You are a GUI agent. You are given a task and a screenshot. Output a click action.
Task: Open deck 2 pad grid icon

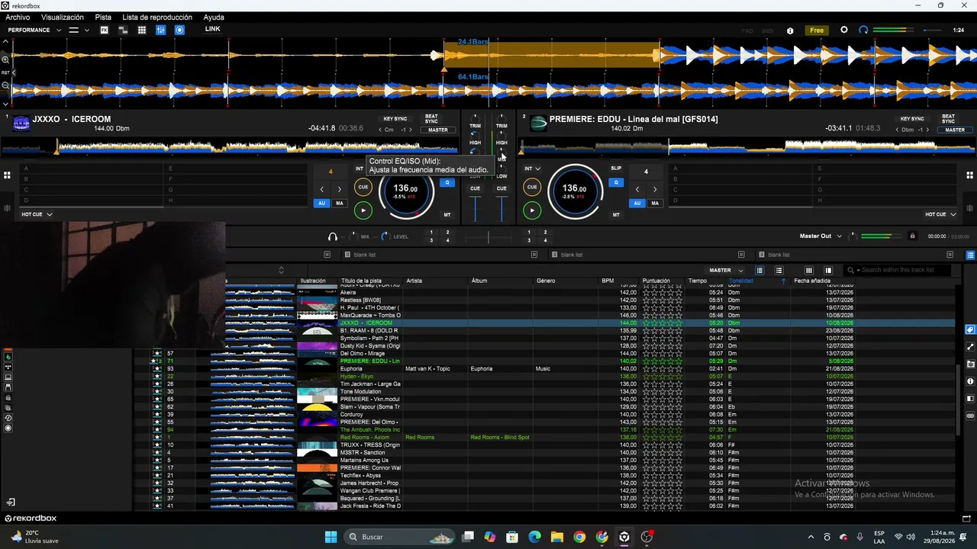pos(970,175)
